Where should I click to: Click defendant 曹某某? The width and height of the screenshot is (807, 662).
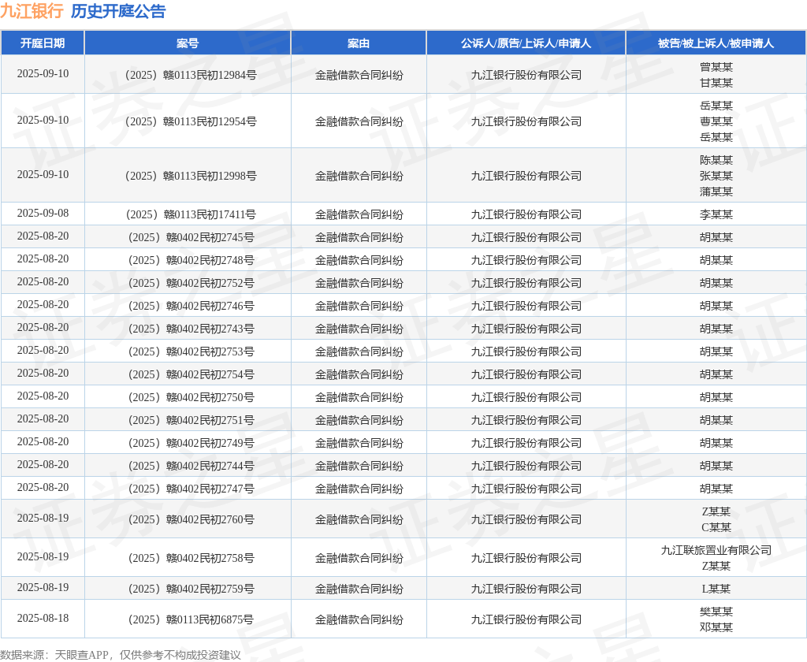716,121
